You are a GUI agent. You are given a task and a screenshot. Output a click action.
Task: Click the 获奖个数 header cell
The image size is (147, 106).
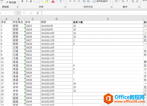click(108, 22)
